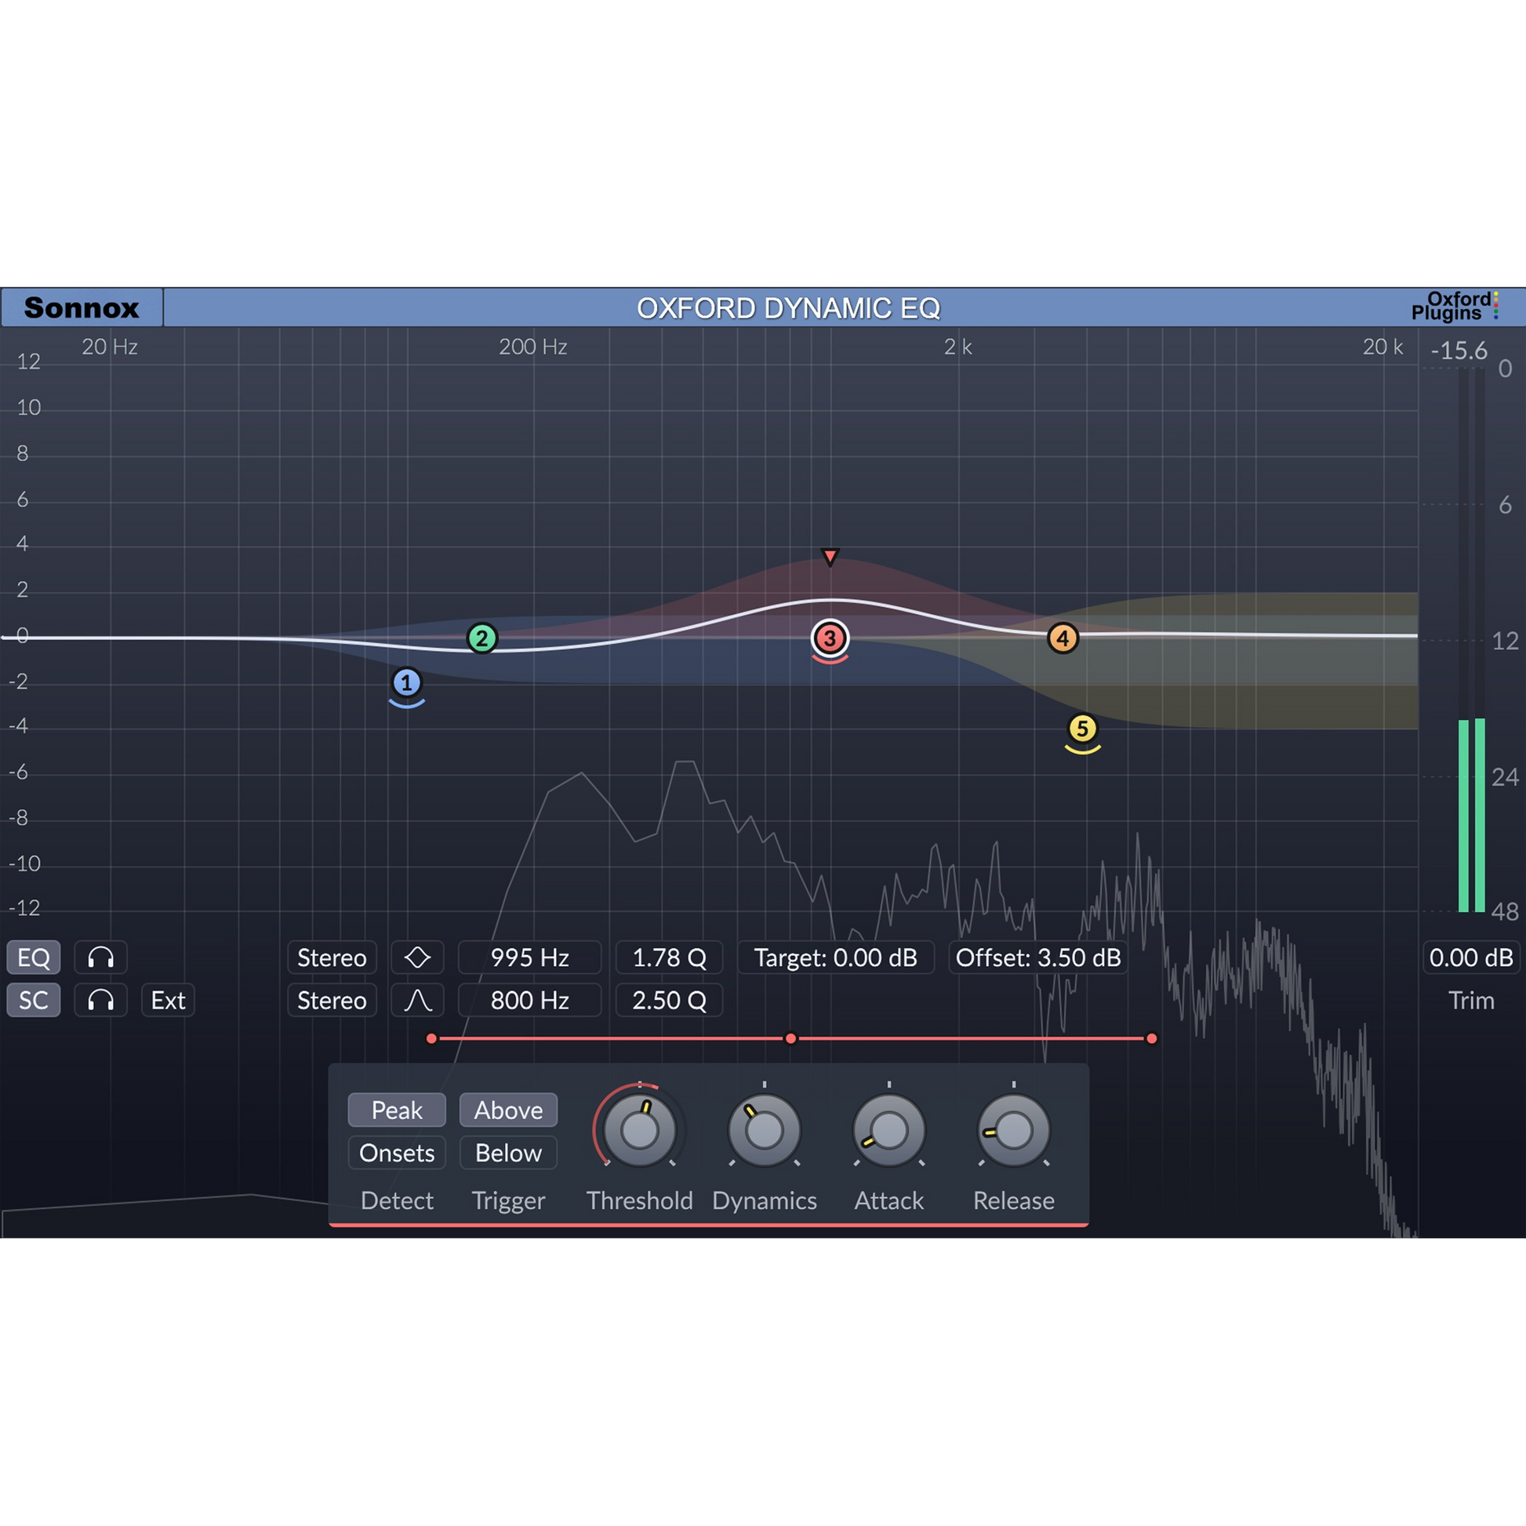Image resolution: width=1526 pixels, height=1526 pixels.
Task: Click the Release knob
Action: click(1013, 1130)
